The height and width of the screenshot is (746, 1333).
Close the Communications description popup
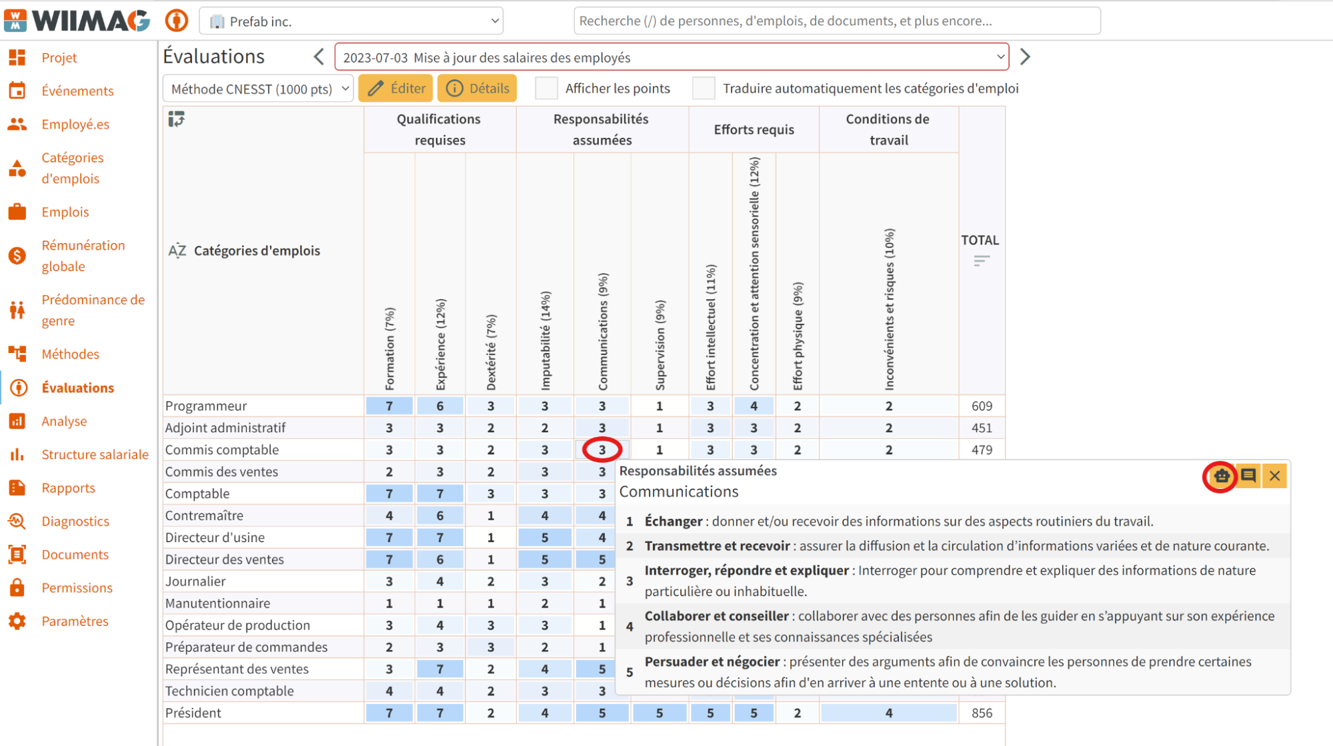[x=1274, y=476]
